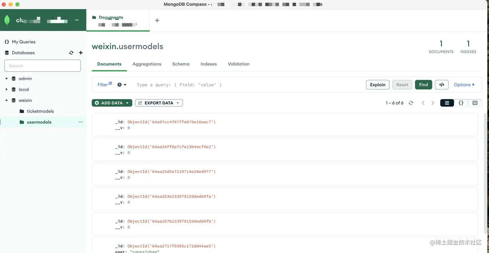This screenshot has width=489, height=253.
Task: Click ObjectId '64aa24ff0a7cfe13b4ecf4e2'
Action: coord(171,147)
